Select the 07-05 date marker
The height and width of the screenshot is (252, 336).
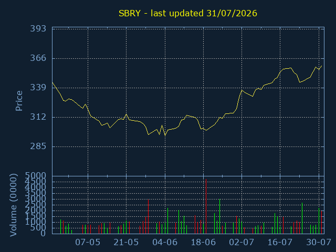coord(88,243)
